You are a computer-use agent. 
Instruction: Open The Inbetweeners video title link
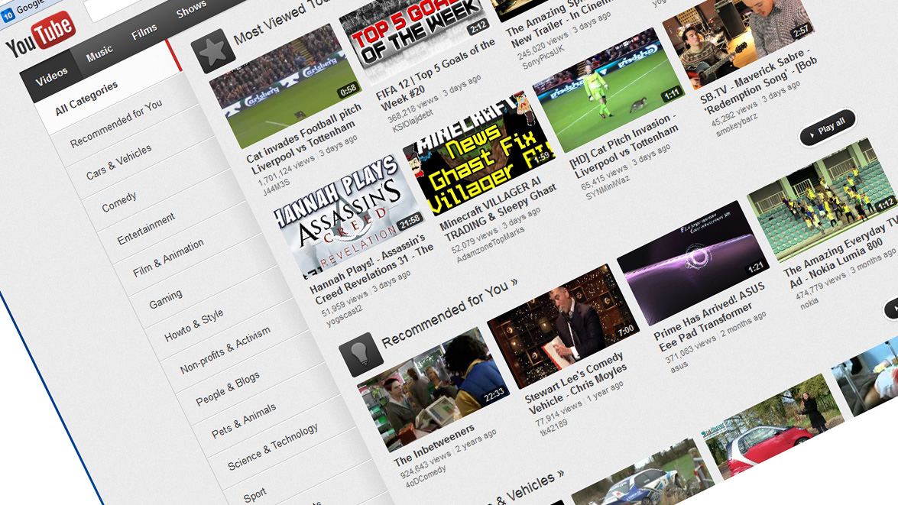[434, 445]
